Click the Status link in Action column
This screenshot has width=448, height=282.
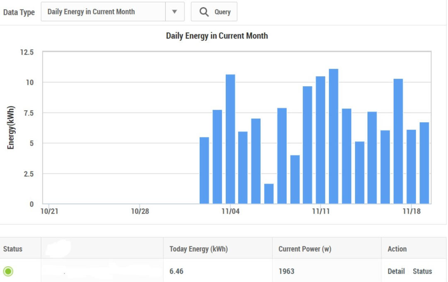click(x=422, y=271)
